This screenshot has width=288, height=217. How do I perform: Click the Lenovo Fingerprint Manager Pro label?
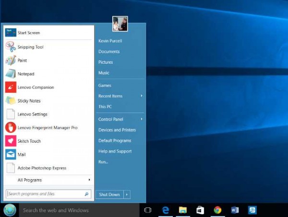point(48,127)
